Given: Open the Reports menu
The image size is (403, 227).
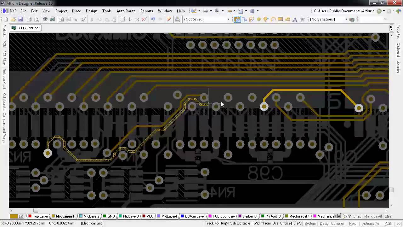Looking at the screenshot, I should tap(147, 11).
